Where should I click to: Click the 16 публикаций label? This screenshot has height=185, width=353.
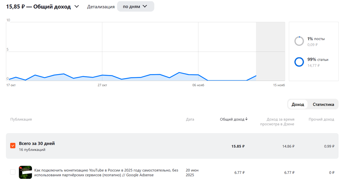[x=32, y=150]
